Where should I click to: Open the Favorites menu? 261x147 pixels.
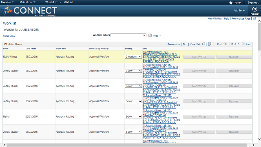(7, 2)
